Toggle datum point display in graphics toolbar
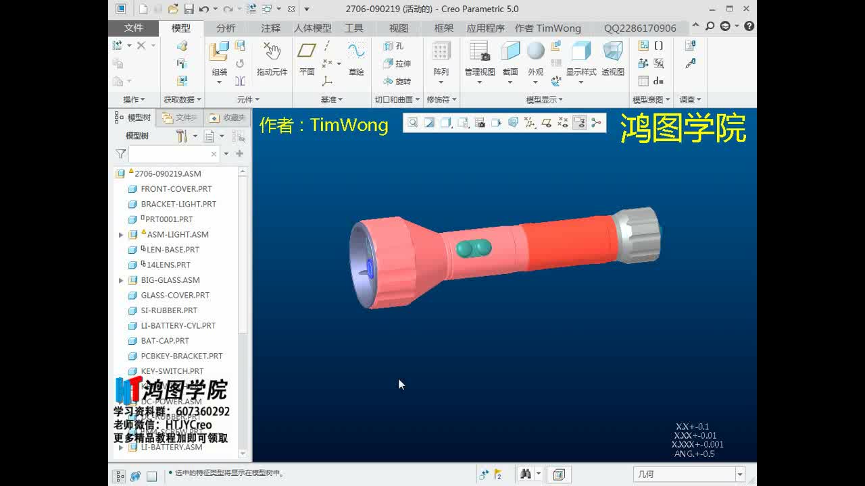 coord(563,123)
